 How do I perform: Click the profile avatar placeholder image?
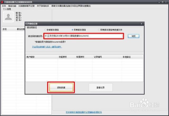[8, 17]
